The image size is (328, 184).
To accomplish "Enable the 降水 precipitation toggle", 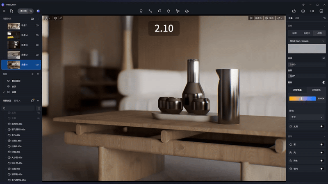I will (322, 160).
